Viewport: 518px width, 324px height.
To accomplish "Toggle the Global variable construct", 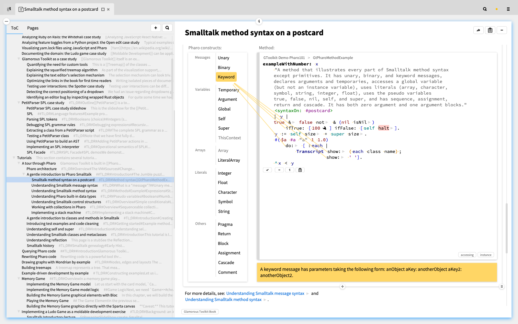I will click(x=224, y=109).
